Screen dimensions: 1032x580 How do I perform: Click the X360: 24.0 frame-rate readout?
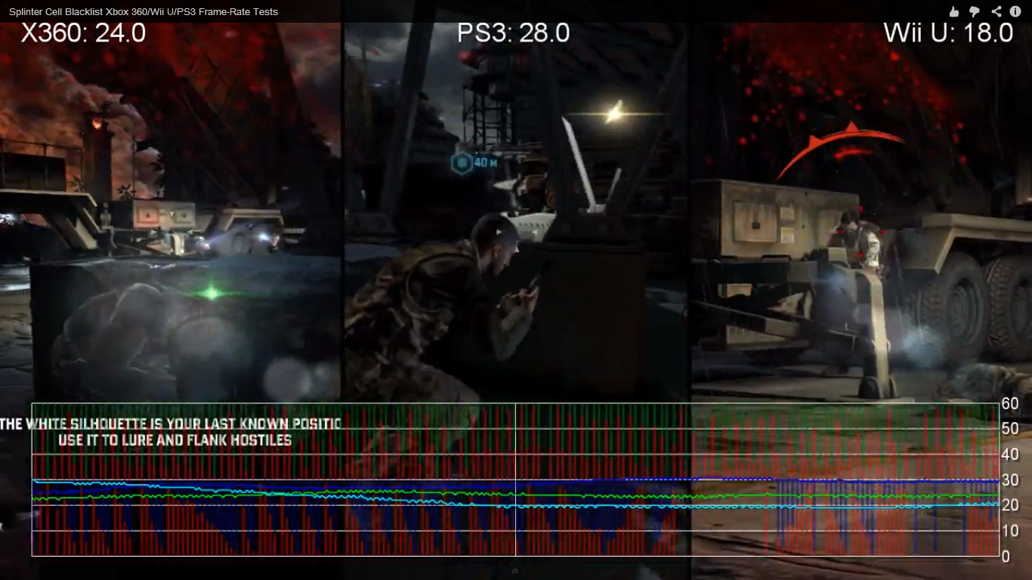pos(83,33)
